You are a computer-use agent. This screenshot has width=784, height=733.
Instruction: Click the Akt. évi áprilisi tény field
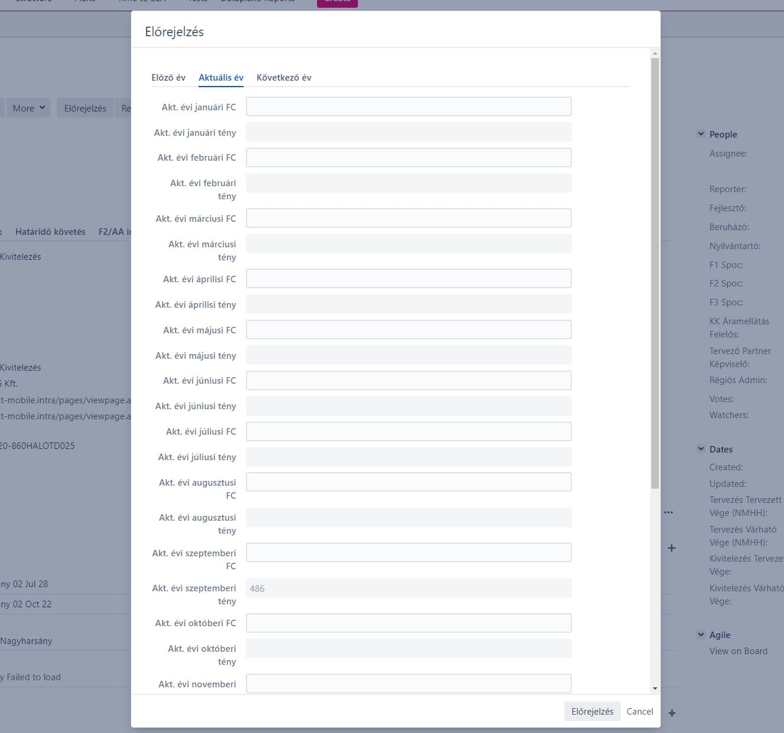(x=409, y=304)
